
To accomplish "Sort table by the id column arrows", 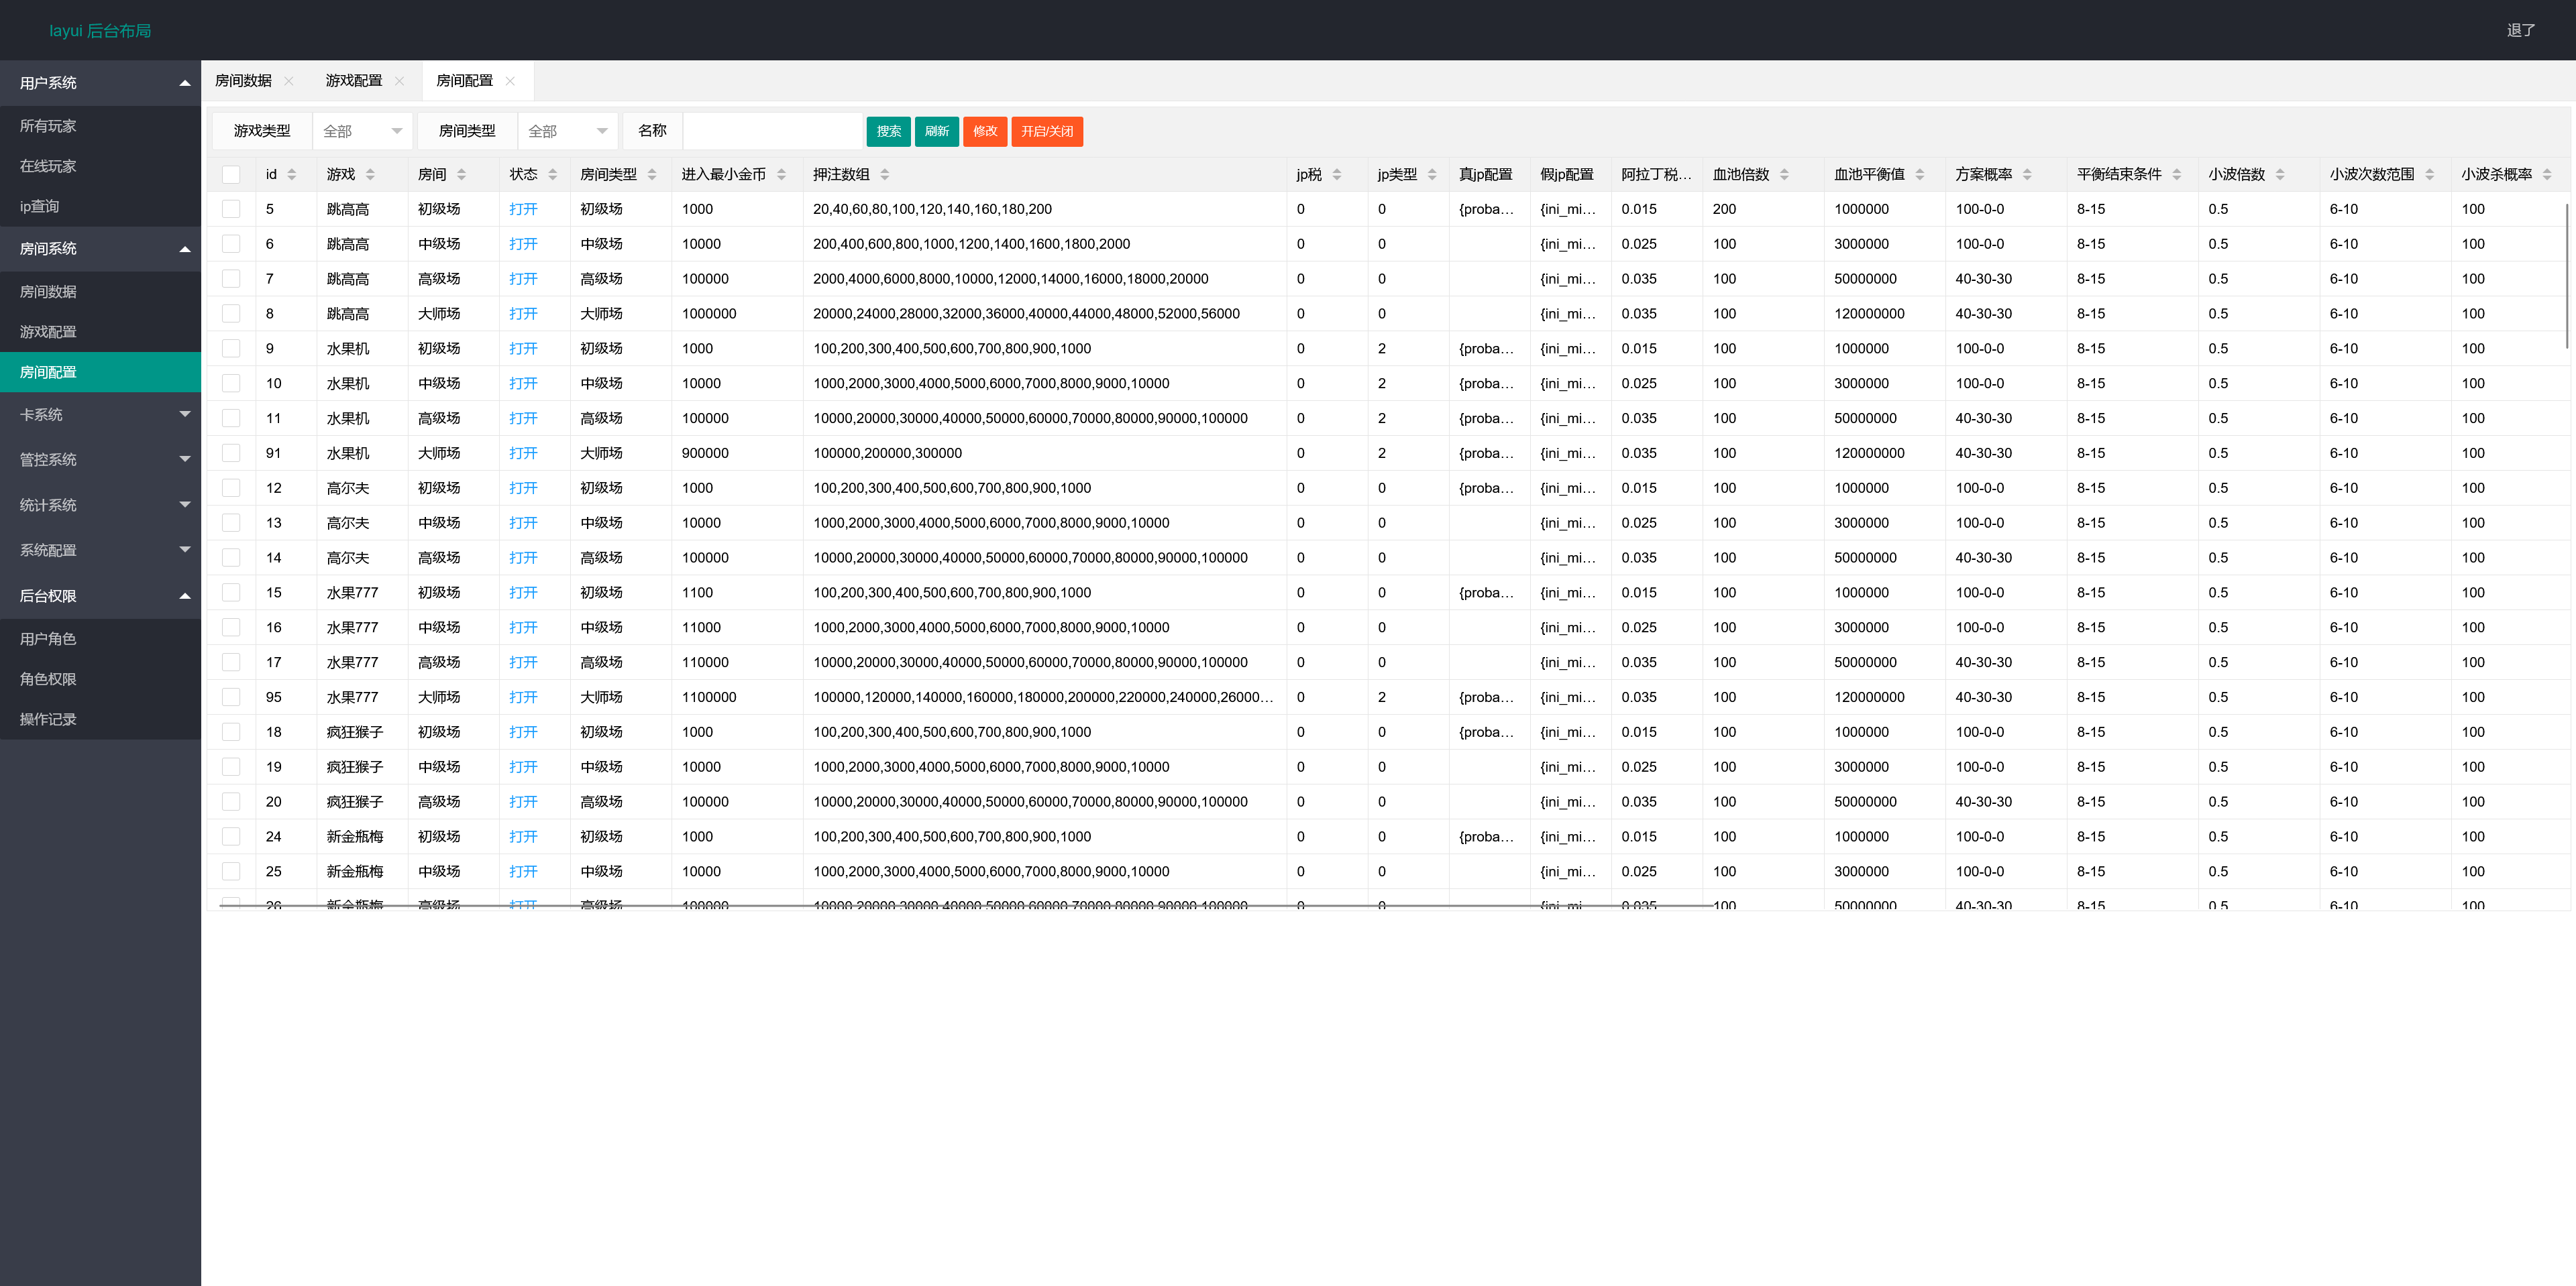I will [292, 174].
